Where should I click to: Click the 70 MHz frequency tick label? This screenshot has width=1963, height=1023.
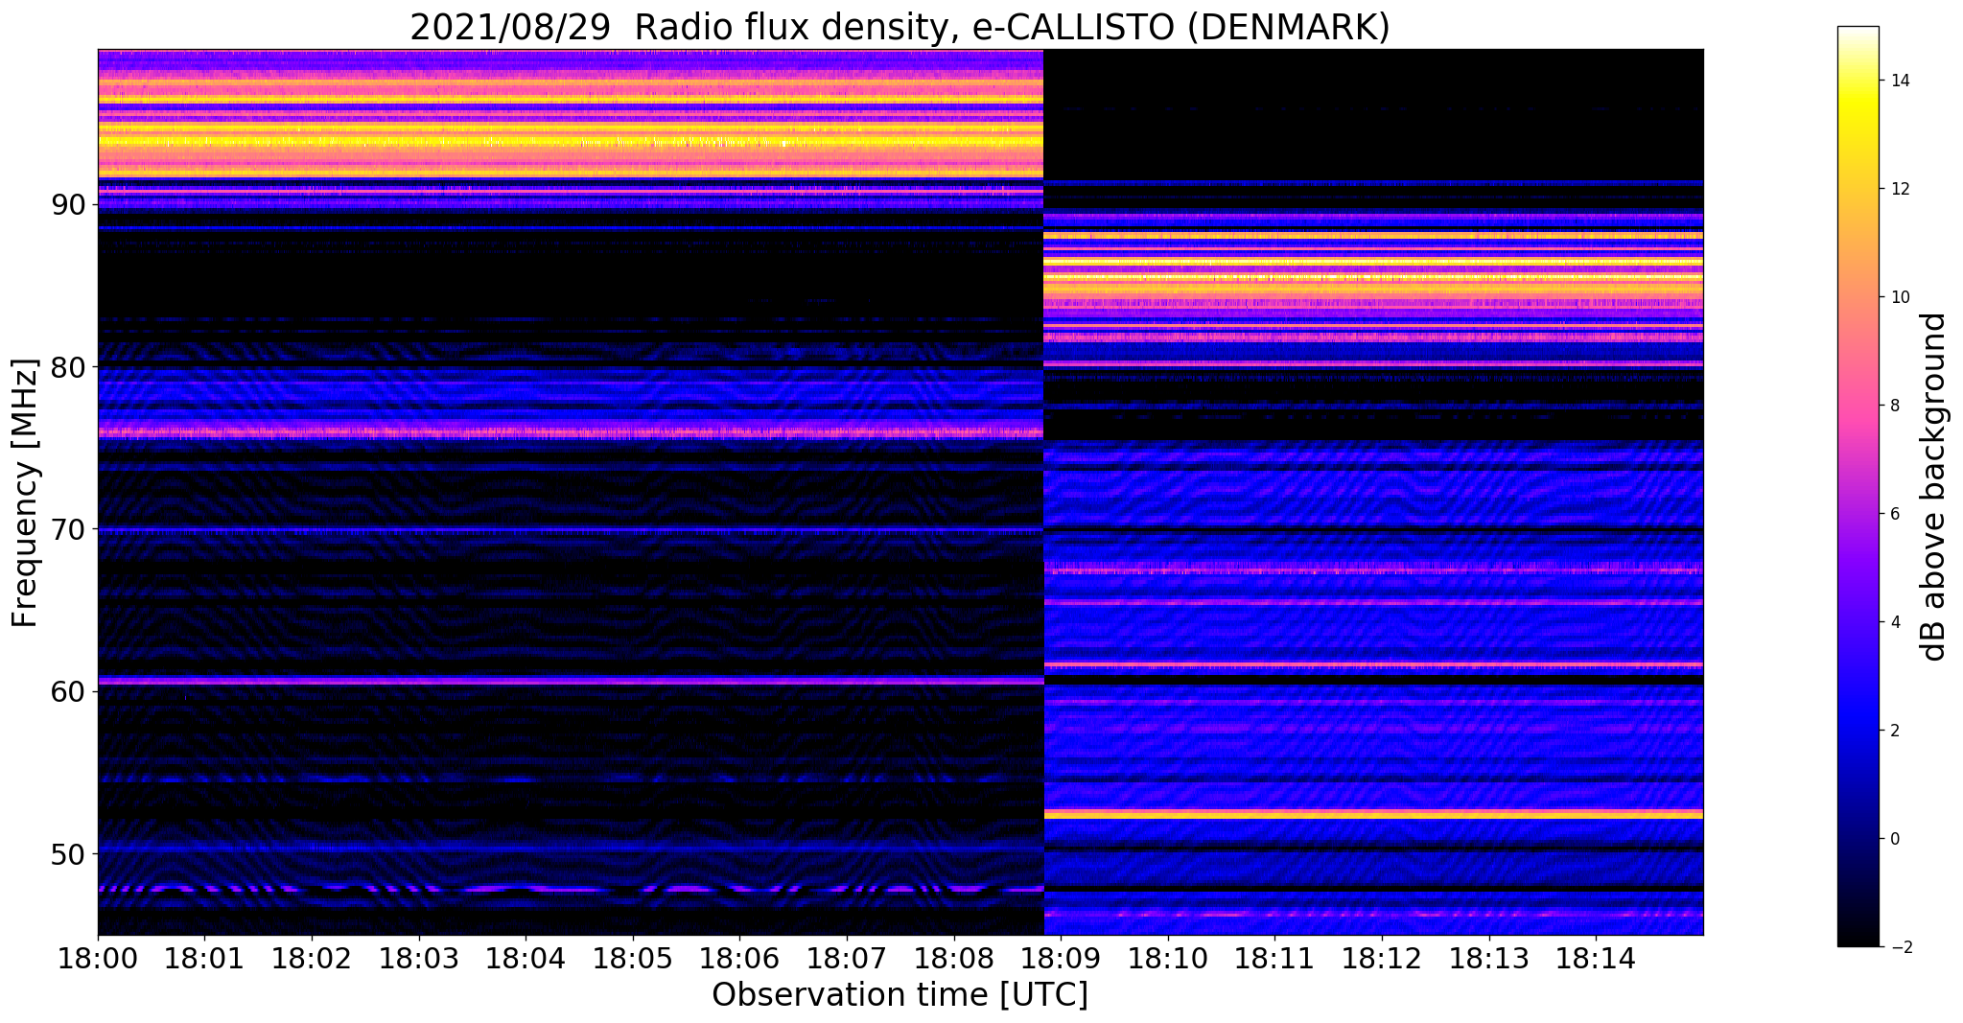[68, 528]
